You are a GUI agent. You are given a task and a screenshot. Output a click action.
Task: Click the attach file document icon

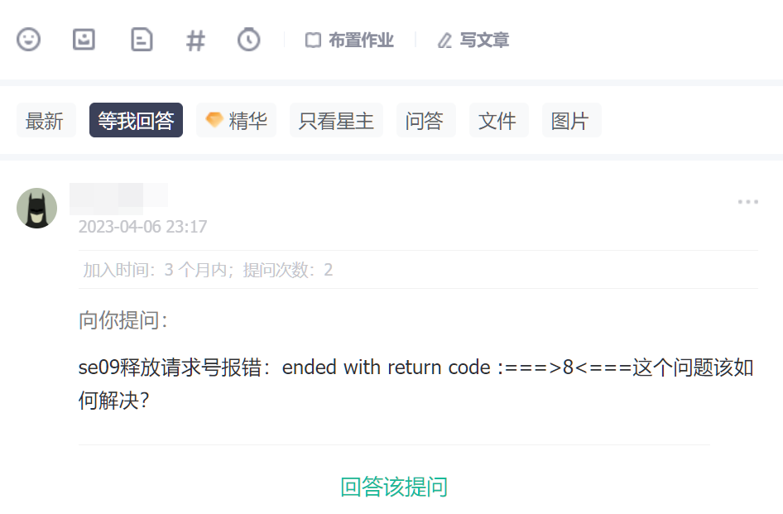[142, 40]
